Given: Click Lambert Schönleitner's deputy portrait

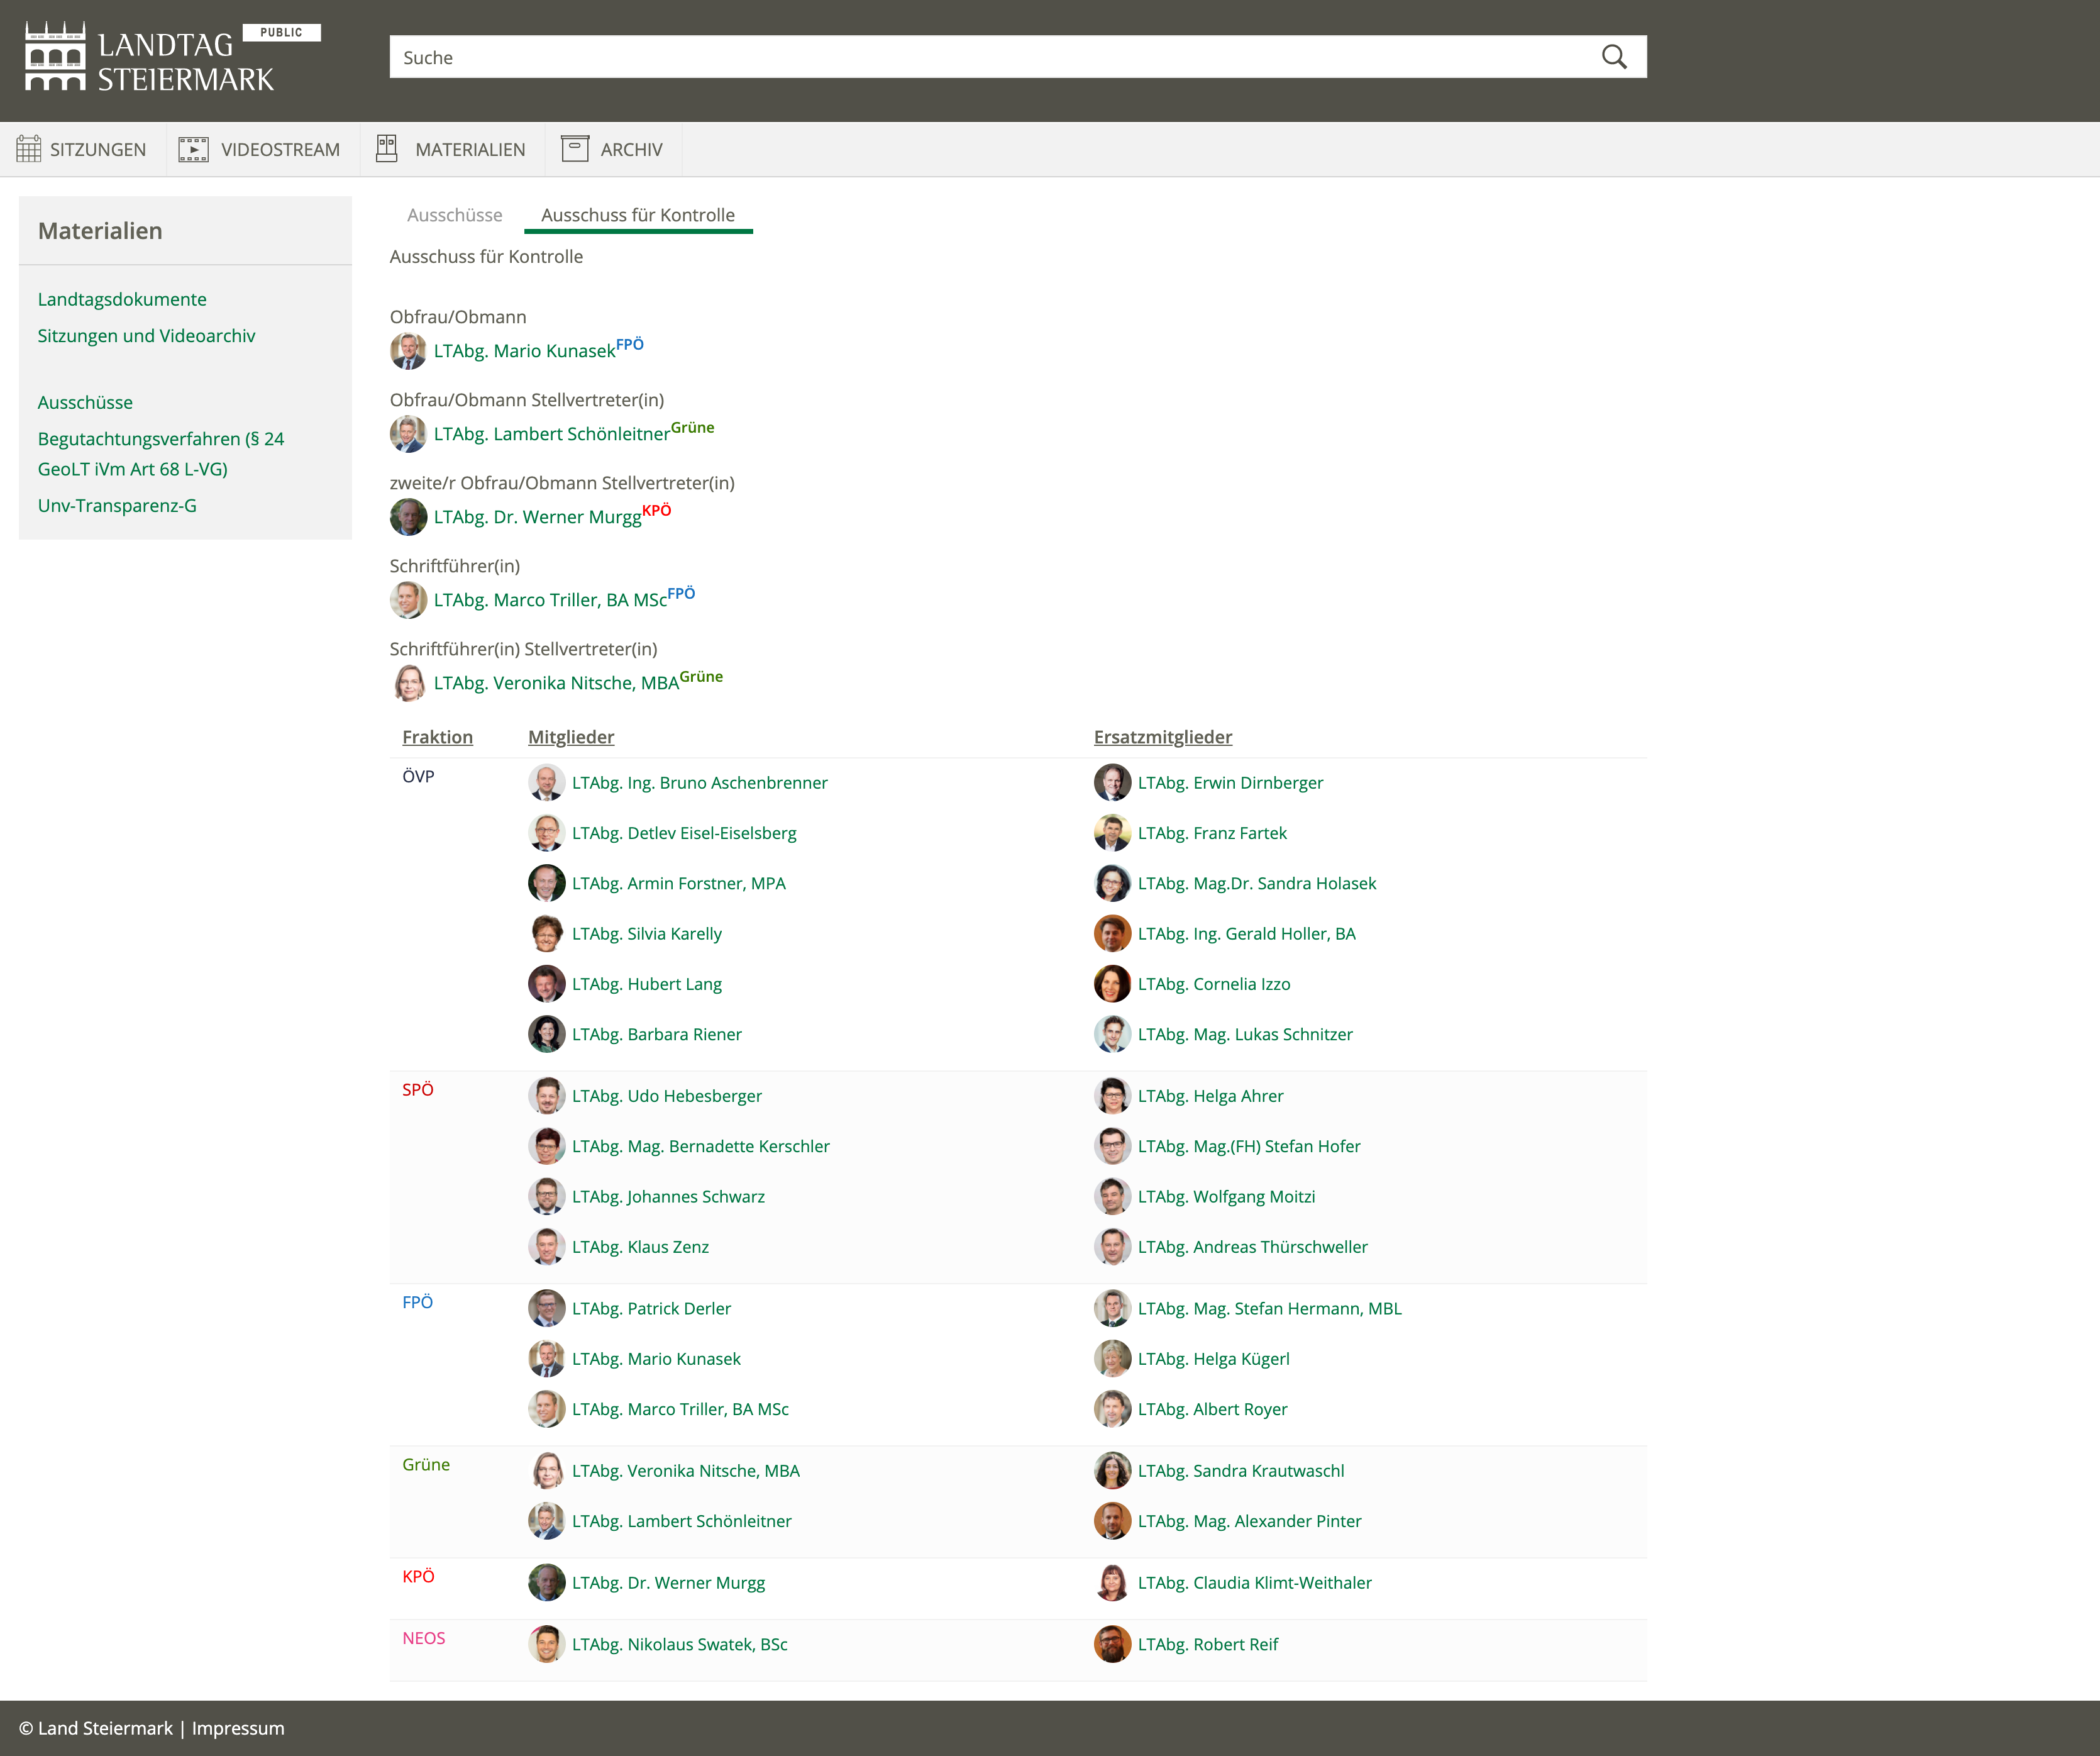Looking at the screenshot, I should coord(408,434).
